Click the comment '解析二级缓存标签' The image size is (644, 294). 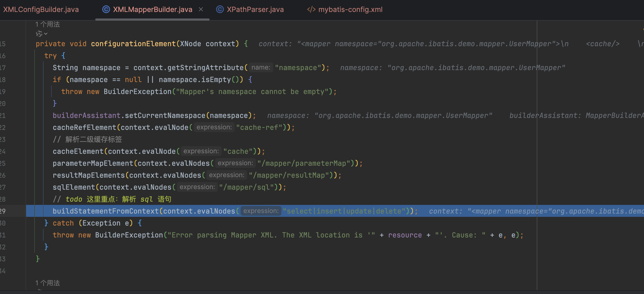[x=94, y=139]
